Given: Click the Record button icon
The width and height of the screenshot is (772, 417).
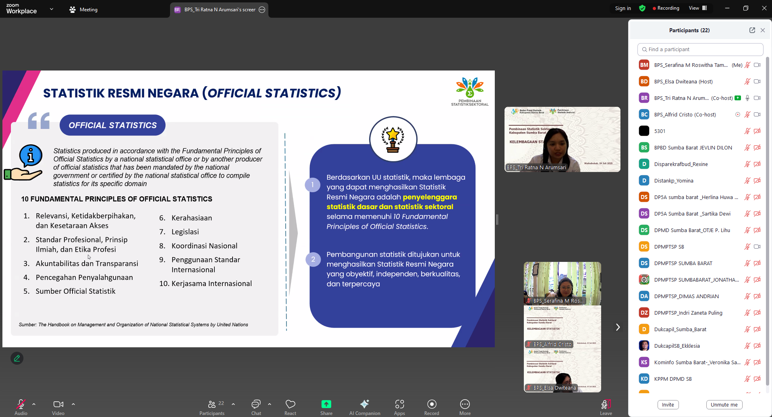Looking at the screenshot, I should tap(432, 404).
